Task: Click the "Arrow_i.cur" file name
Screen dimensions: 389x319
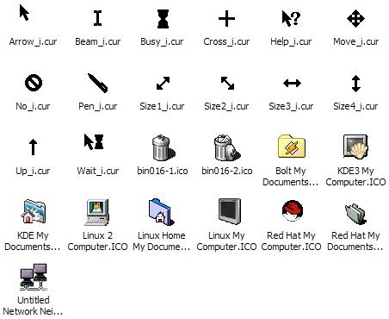Action: pos(33,41)
